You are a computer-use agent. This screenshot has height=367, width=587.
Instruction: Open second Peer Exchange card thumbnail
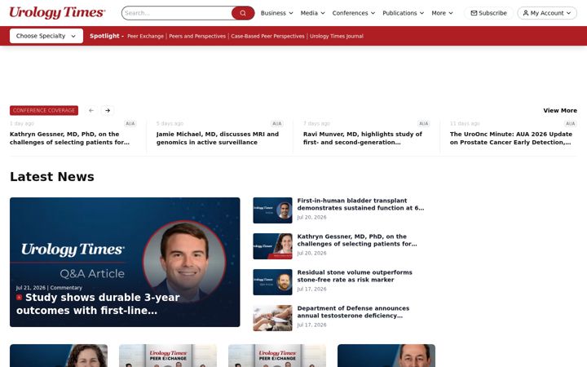coord(277,356)
